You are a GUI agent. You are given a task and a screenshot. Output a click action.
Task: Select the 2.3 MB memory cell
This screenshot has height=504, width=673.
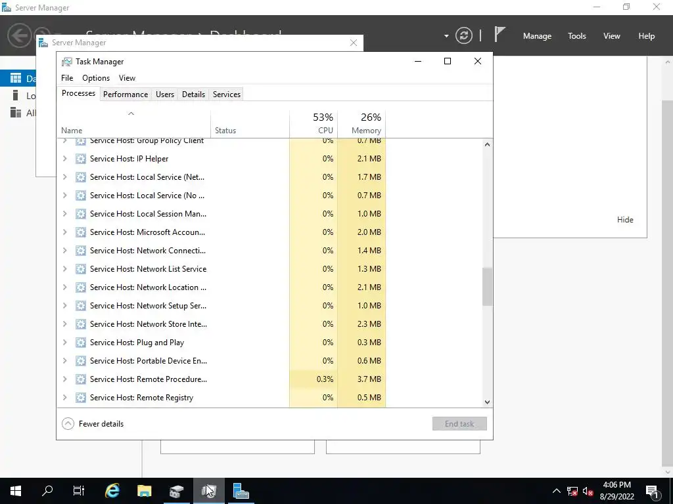(361, 324)
